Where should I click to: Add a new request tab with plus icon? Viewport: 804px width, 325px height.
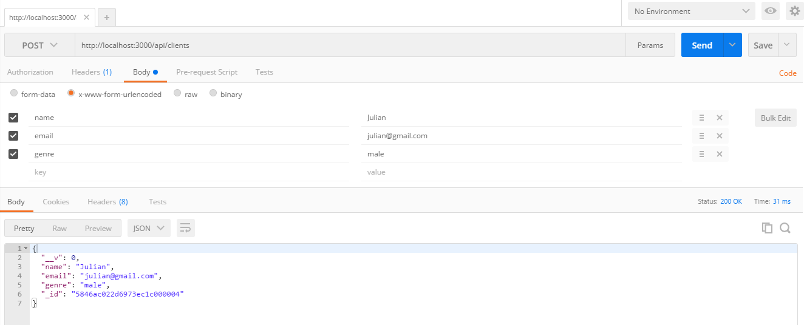coord(107,18)
